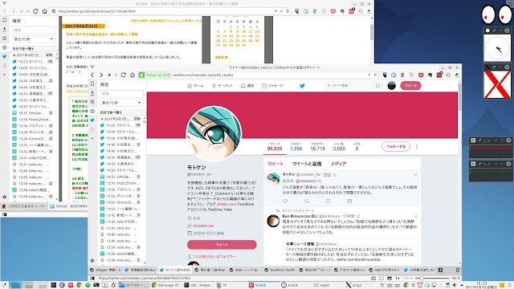Click the Forward arrow in the front Vivaldi window
514x289 pixels.
(x=101, y=75)
